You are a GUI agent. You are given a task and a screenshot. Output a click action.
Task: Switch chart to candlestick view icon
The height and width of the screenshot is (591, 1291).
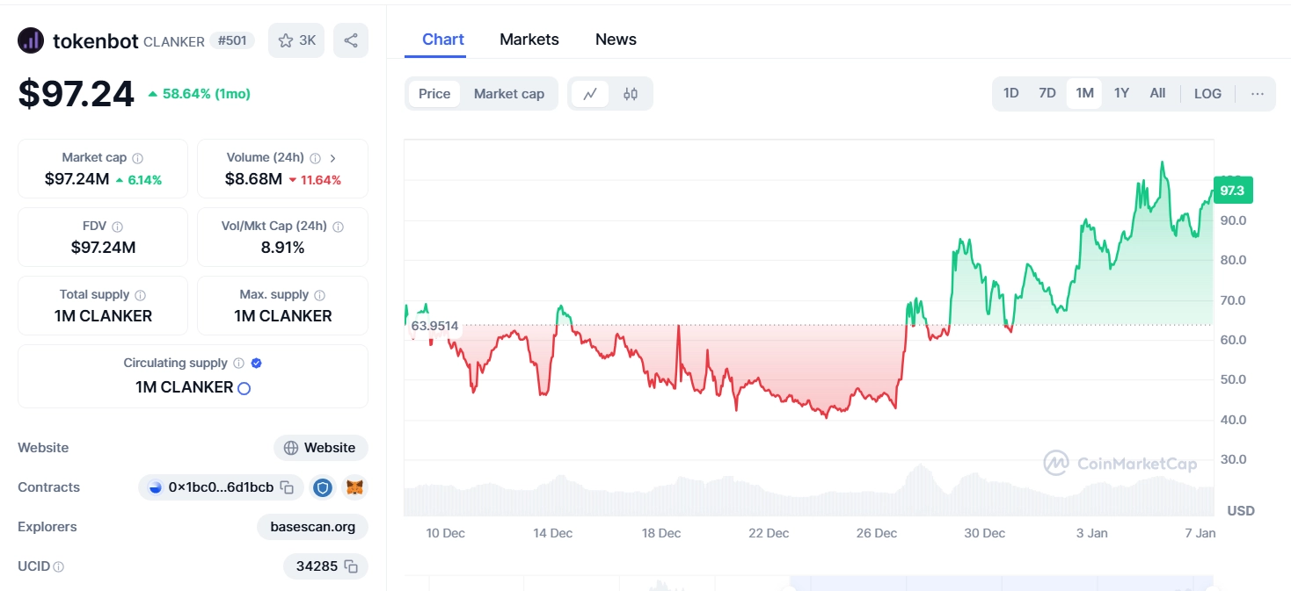(631, 93)
